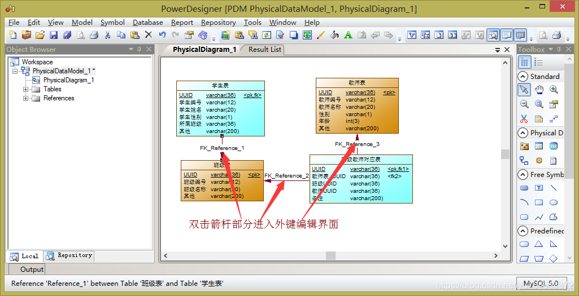Collapse the Physical Diagram toolbox section
This screenshot has width=579, height=296.
tap(523, 132)
